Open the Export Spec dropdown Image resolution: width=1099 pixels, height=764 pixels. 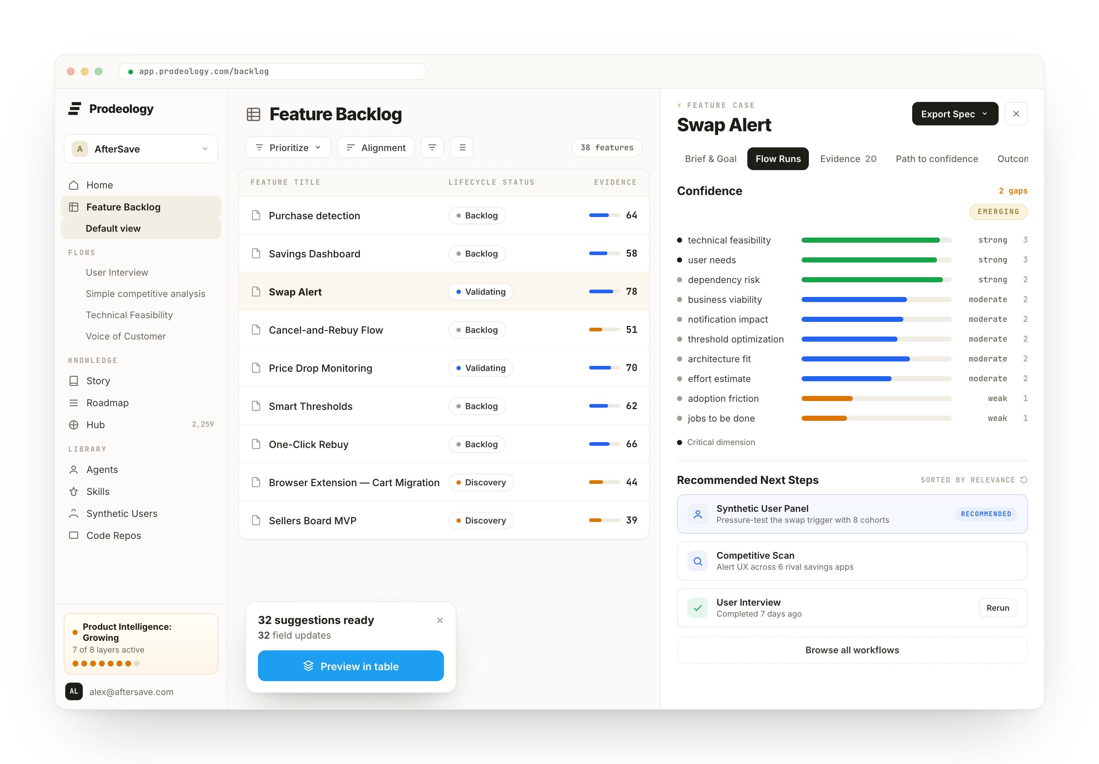[955, 114]
